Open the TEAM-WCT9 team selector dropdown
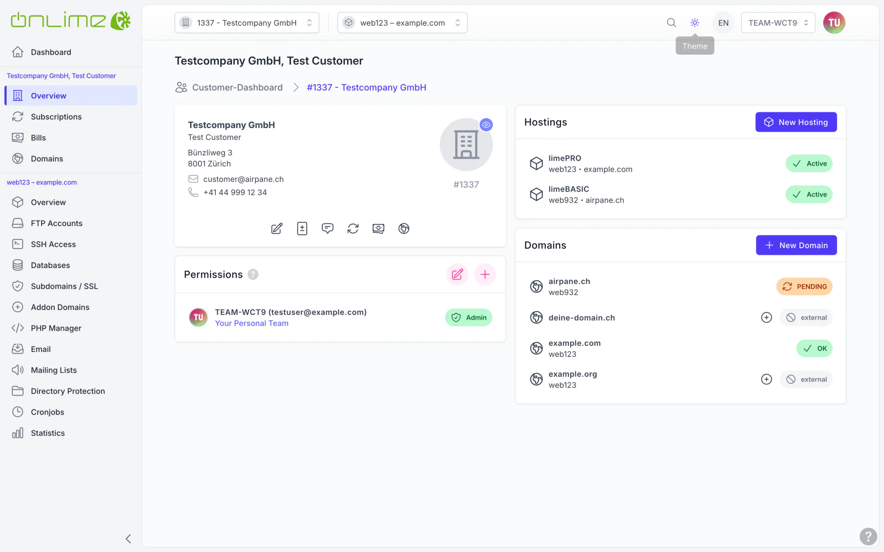884x552 pixels. (778, 23)
